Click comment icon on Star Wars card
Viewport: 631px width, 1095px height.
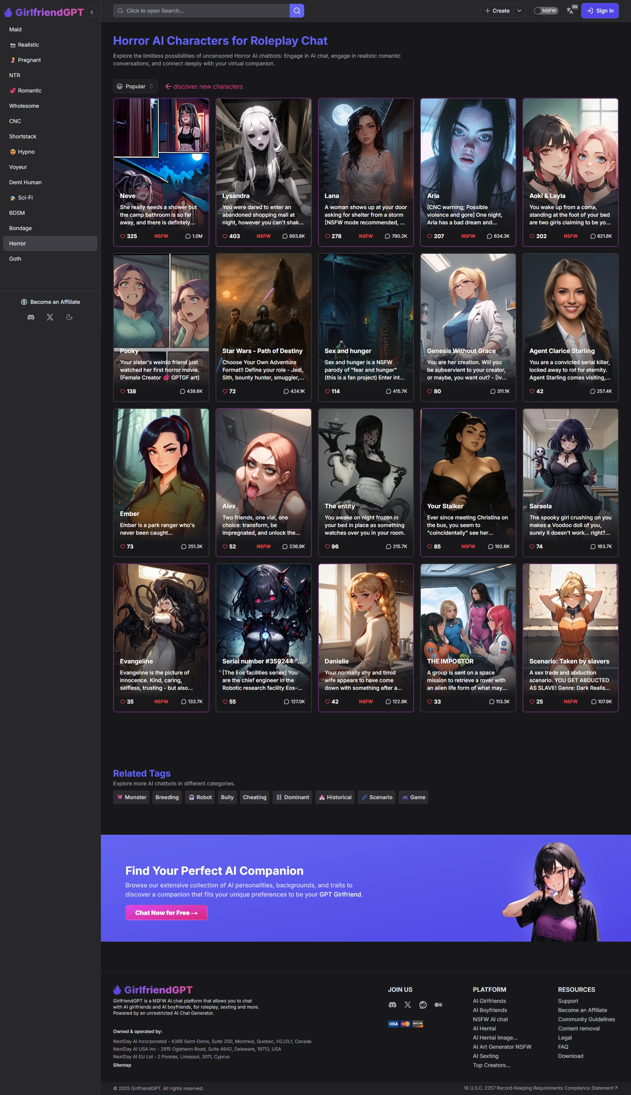(286, 391)
